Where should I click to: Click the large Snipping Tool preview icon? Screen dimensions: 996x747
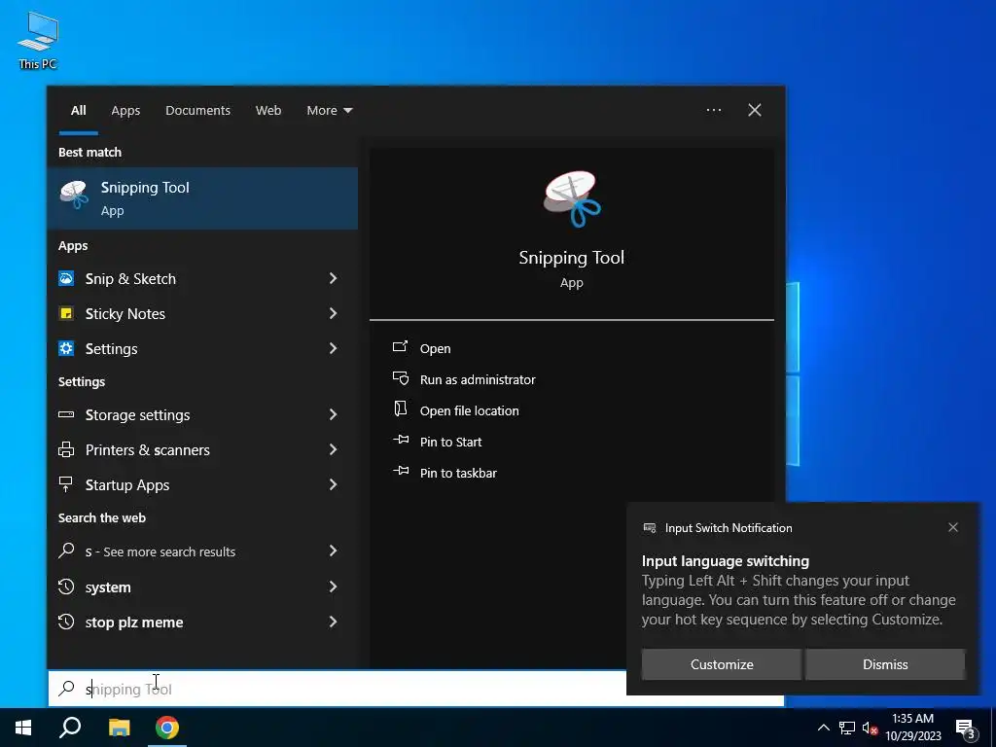coord(572,198)
